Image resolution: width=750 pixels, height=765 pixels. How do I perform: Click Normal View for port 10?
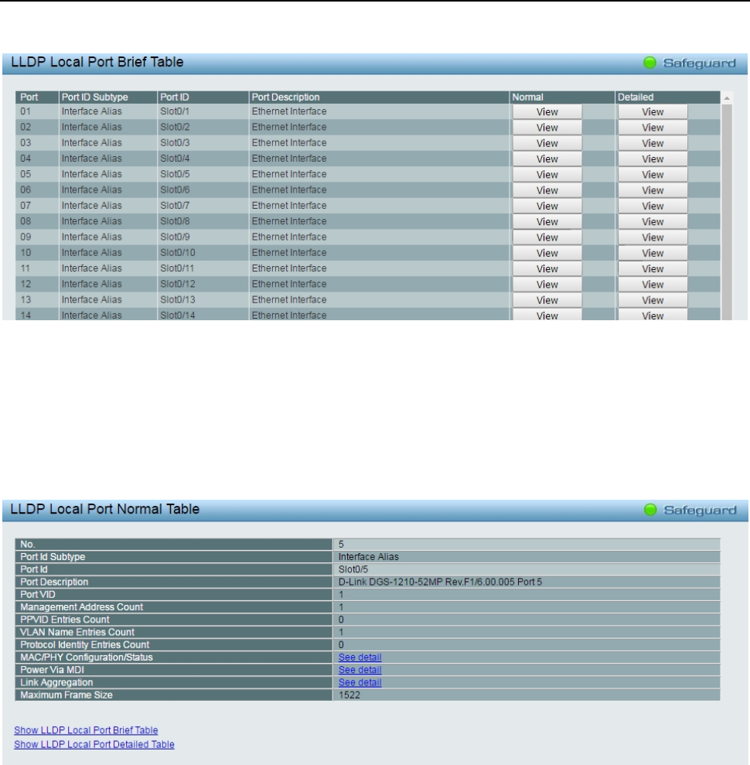pyautogui.click(x=547, y=253)
